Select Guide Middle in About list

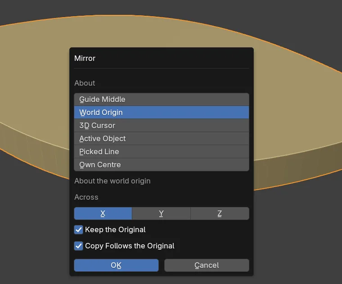coord(162,99)
